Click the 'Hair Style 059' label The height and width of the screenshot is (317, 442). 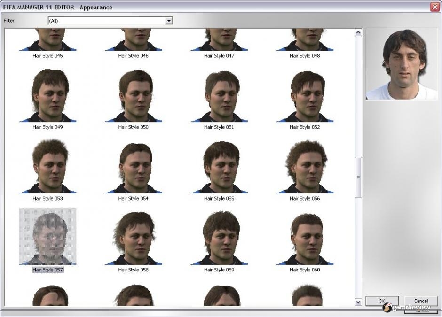click(x=219, y=270)
